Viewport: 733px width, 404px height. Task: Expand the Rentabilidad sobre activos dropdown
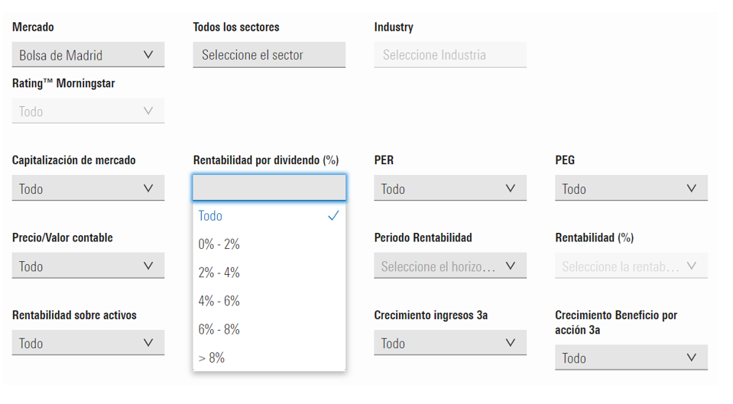click(88, 344)
